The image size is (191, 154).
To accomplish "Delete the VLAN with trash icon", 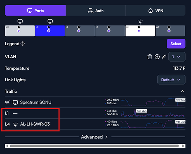I will click(x=149, y=57).
